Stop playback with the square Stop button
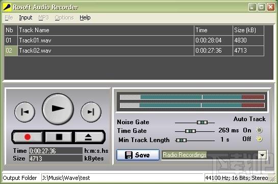This screenshot has width=278, height=184. pyautogui.click(x=59, y=137)
